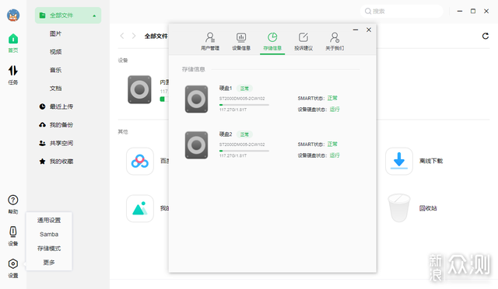Maximize the main application window
Image resolution: width=498 pixels, height=289 pixels.
[473, 11]
